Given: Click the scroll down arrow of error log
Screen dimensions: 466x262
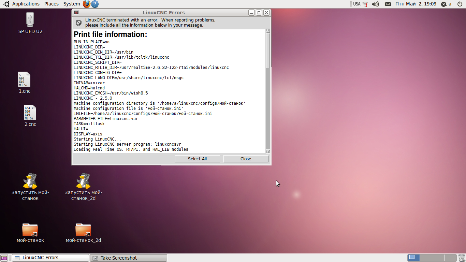Looking at the screenshot, I should [x=268, y=151].
